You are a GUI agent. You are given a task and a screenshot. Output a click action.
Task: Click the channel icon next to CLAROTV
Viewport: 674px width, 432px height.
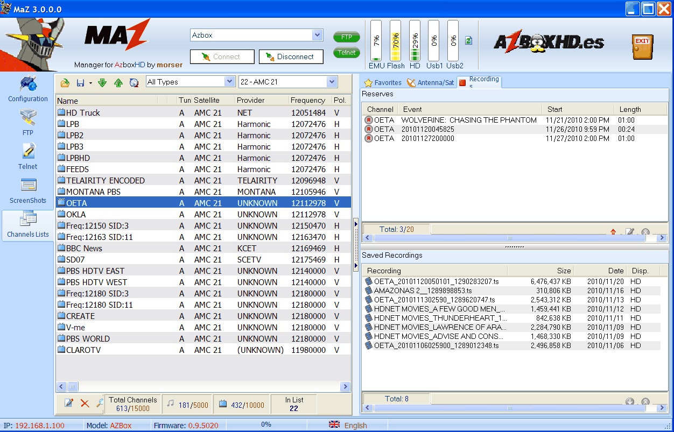[61, 350]
